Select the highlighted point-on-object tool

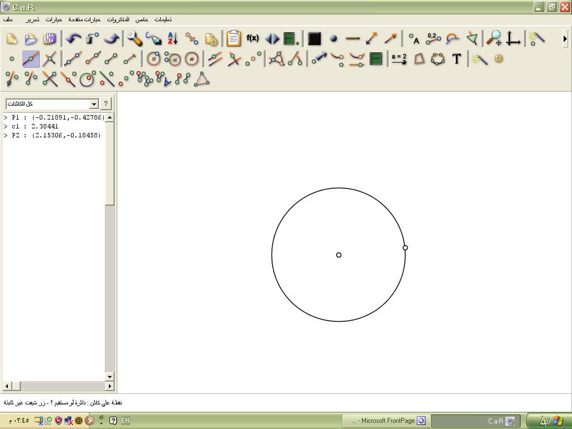(x=31, y=59)
